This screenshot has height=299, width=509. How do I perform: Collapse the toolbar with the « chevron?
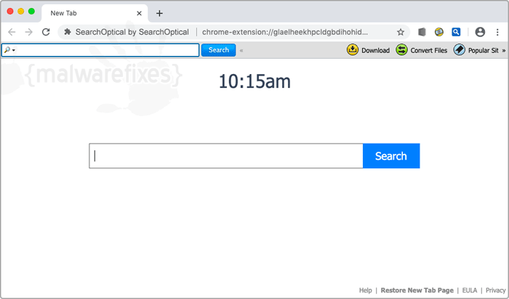[x=241, y=51]
